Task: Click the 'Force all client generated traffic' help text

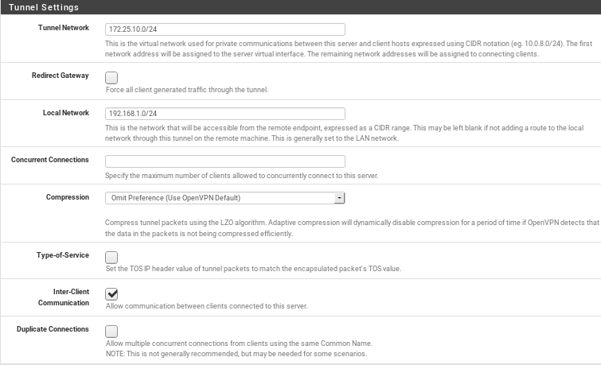Action: pyautogui.click(x=187, y=90)
